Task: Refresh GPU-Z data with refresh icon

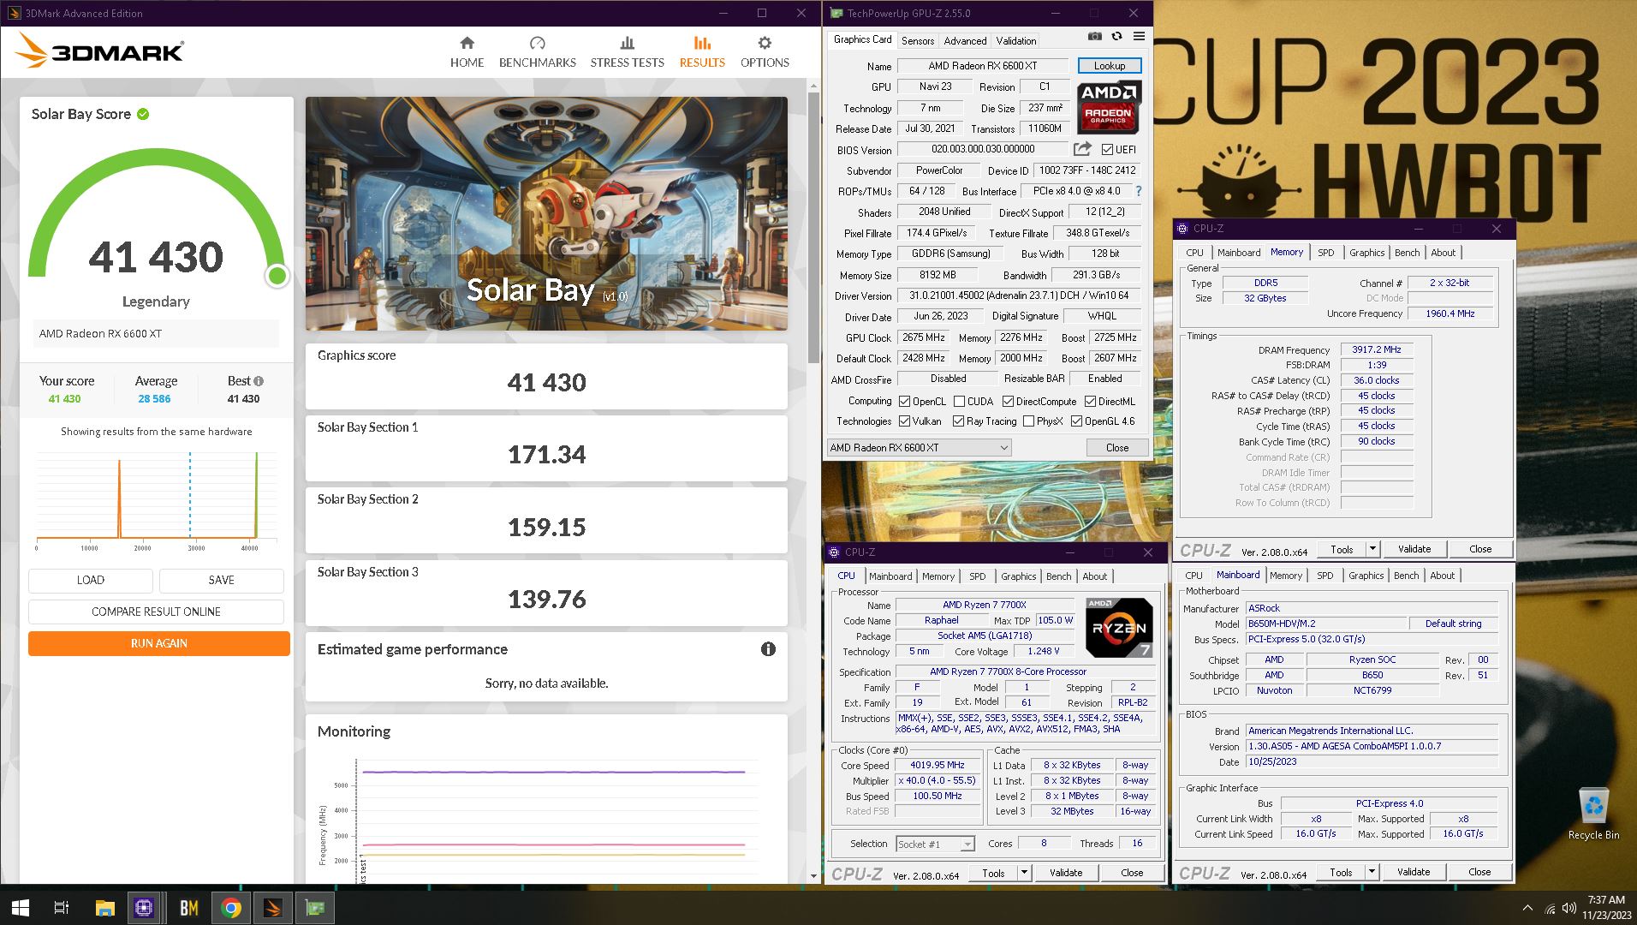Action: [1116, 36]
